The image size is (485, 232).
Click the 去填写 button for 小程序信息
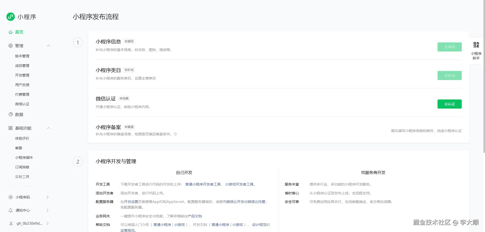(450, 47)
